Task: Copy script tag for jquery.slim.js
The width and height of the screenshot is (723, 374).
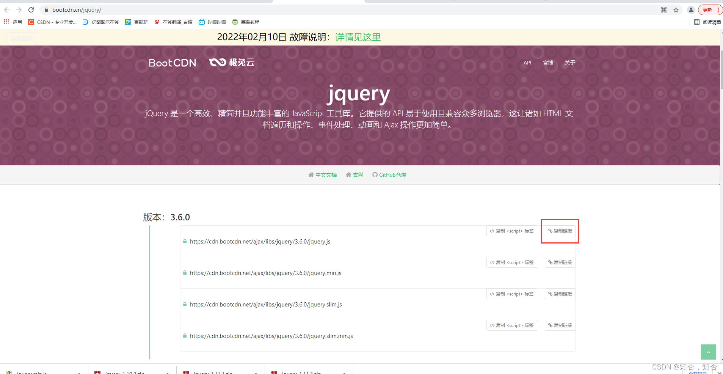Action: tap(512, 294)
